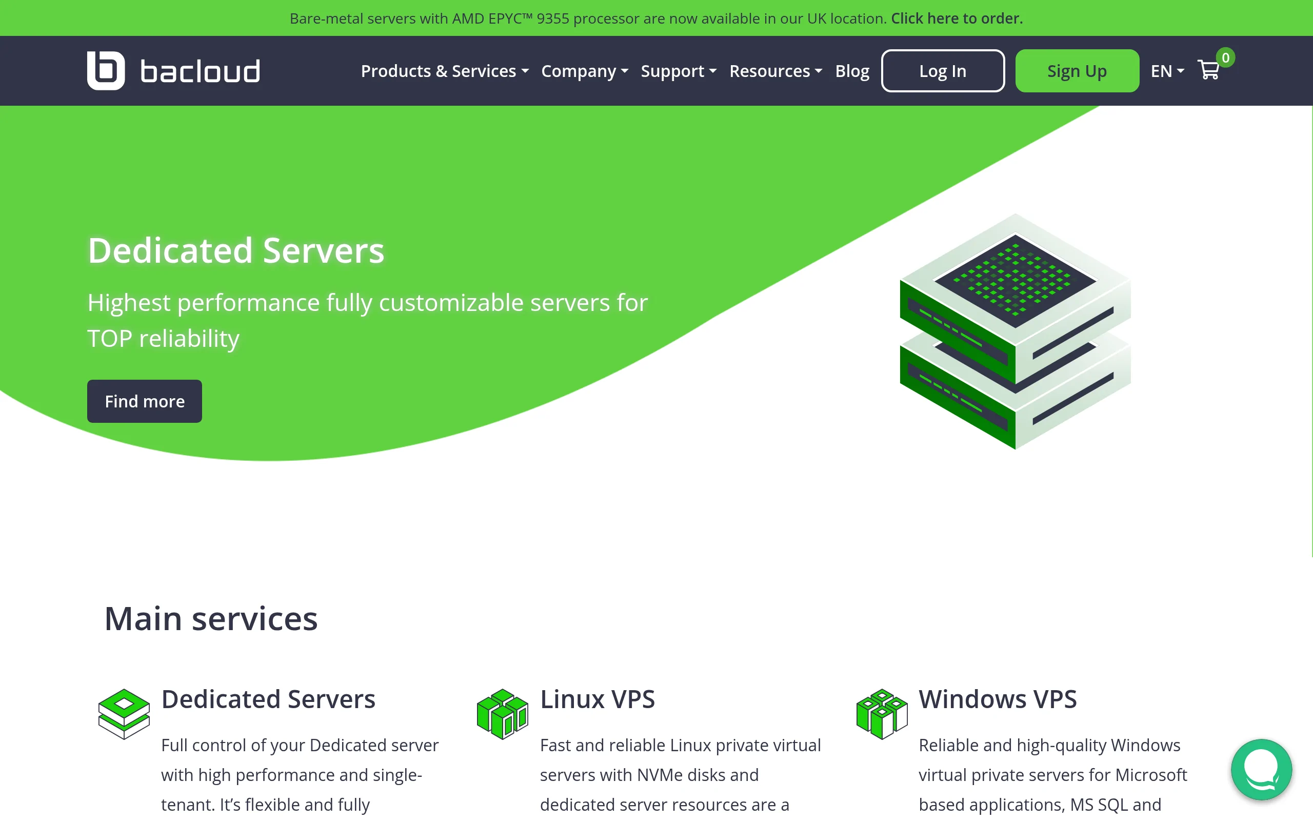The image size is (1313, 821).
Task: Open the EN language selector
Action: tap(1167, 71)
